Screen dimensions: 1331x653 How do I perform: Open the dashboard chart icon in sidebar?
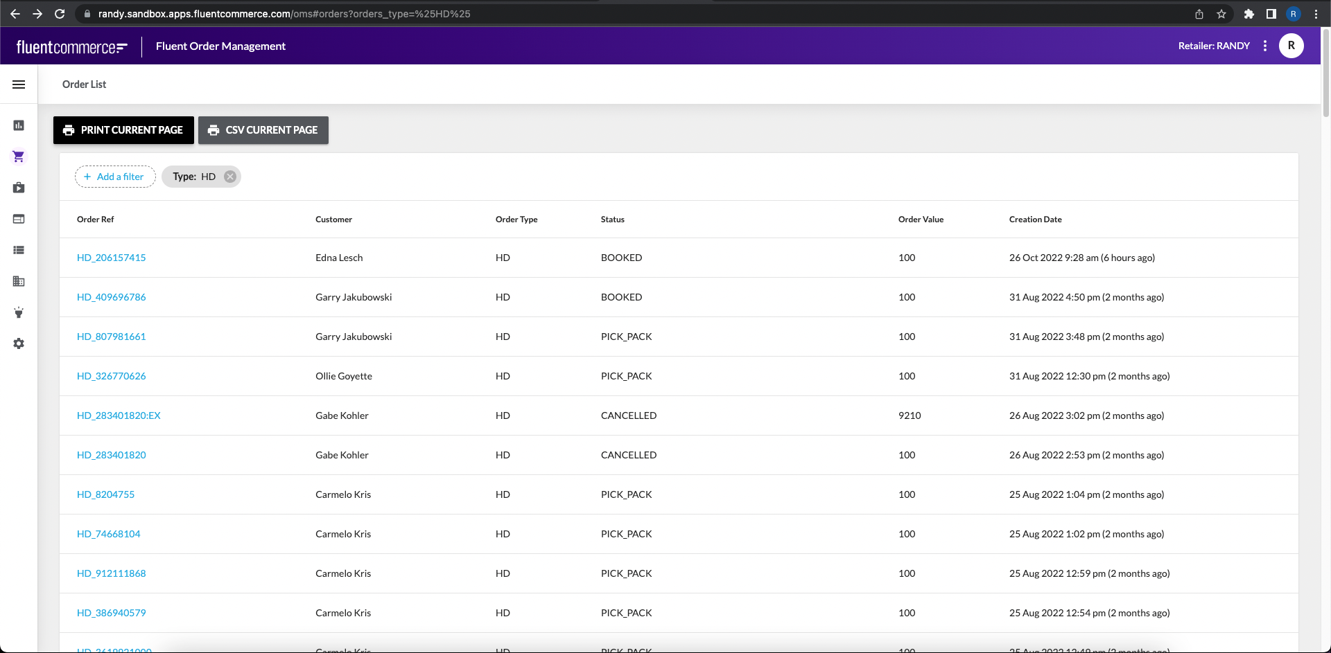click(x=19, y=125)
